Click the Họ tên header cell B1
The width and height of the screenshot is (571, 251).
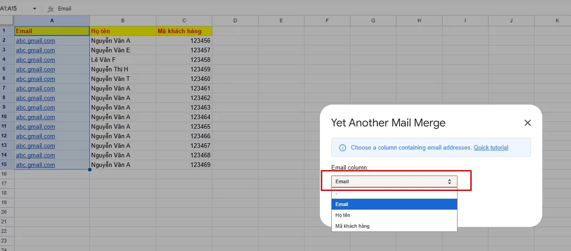tap(123, 31)
